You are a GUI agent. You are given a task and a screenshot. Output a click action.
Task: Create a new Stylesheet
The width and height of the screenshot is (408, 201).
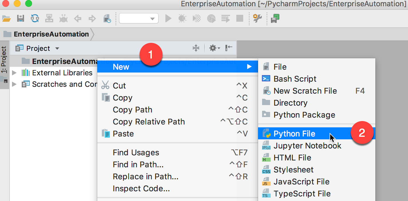coord(316,170)
